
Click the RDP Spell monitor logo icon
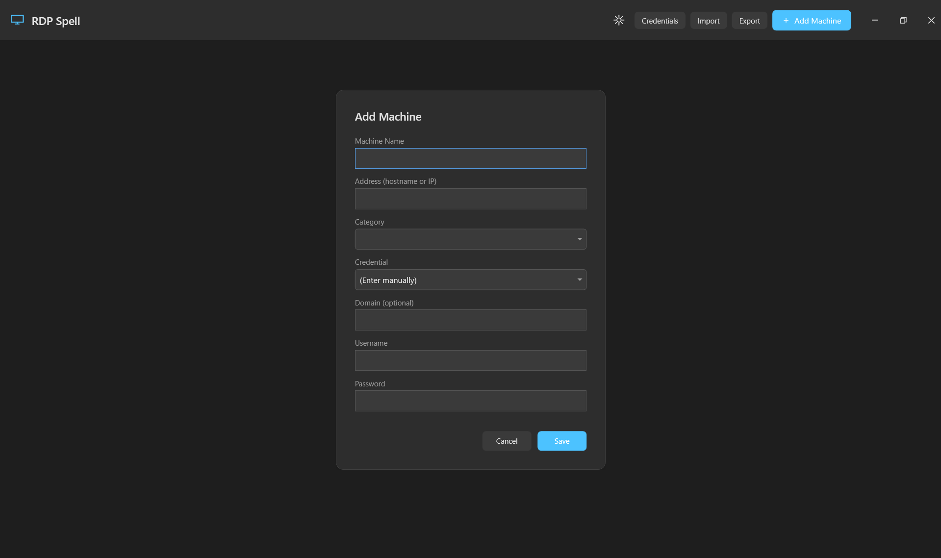18,20
